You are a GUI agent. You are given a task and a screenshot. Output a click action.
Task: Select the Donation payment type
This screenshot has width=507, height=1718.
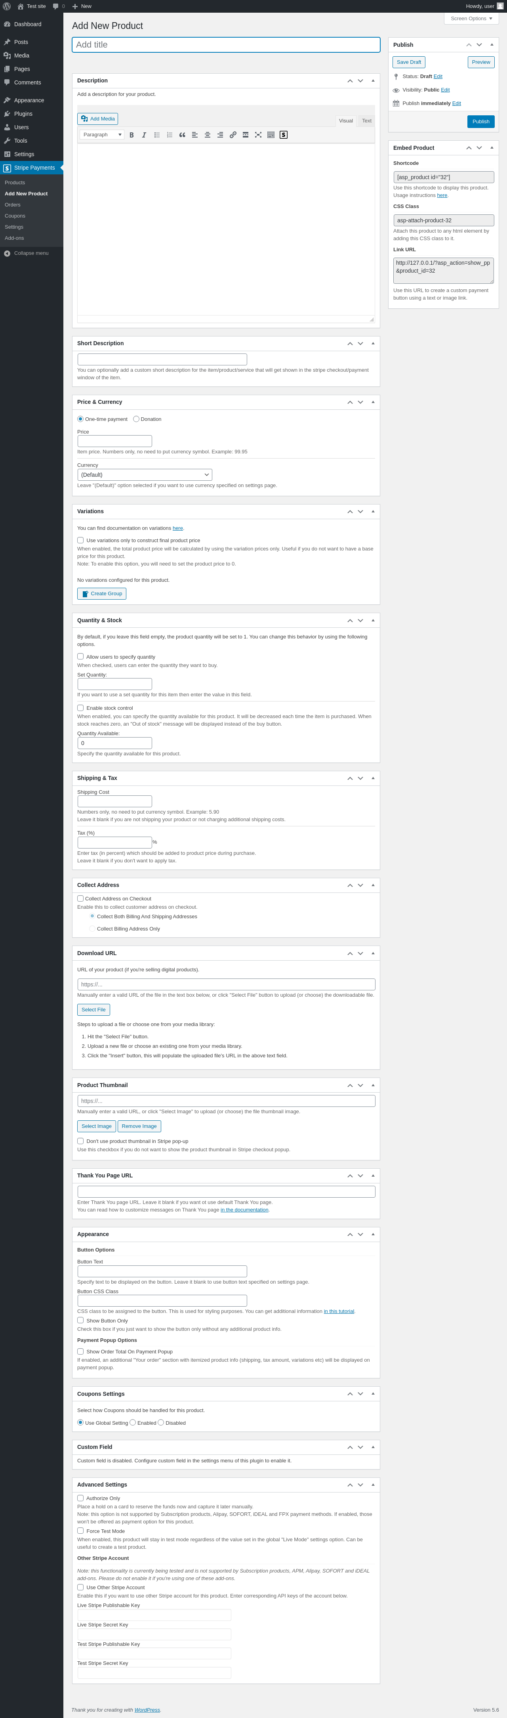click(x=137, y=419)
